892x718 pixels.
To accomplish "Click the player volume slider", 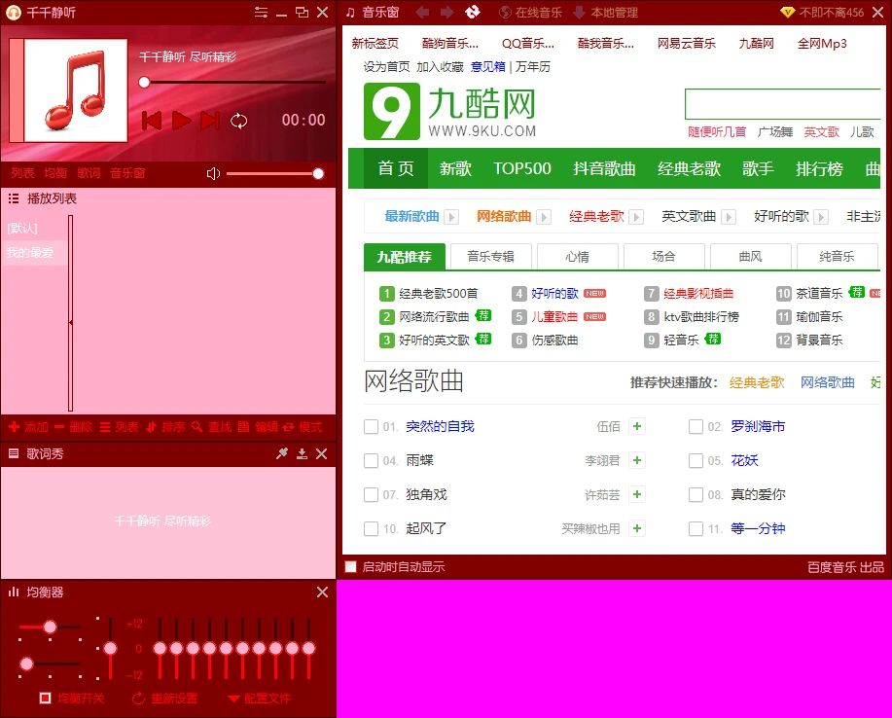I will click(x=275, y=173).
